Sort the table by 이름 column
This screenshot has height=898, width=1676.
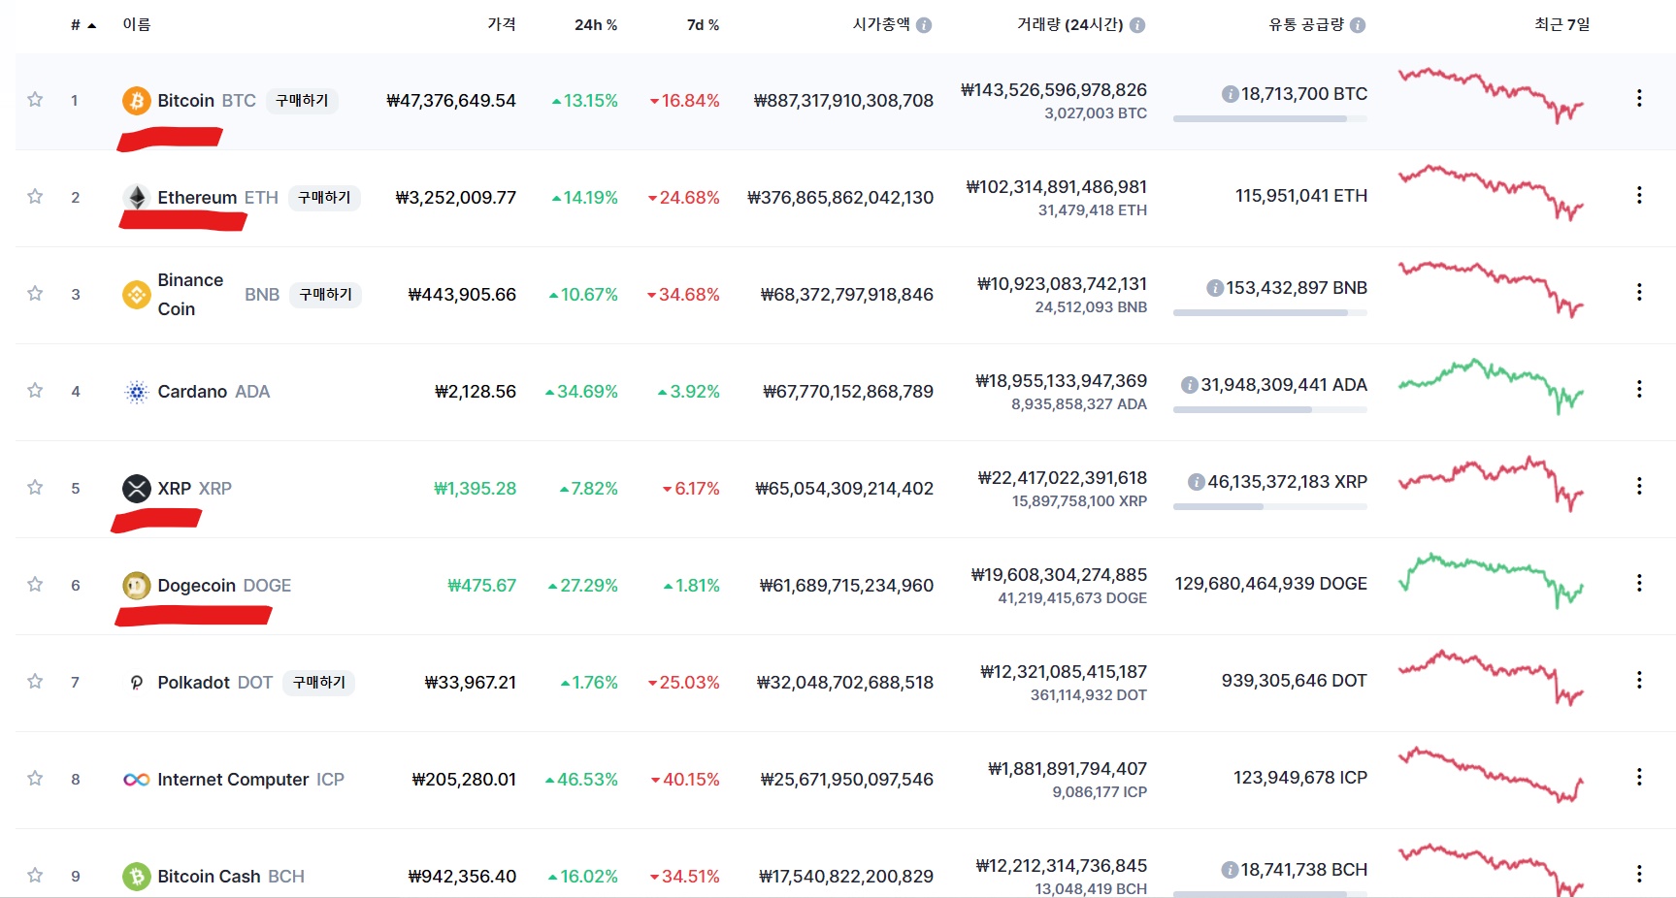tap(137, 25)
